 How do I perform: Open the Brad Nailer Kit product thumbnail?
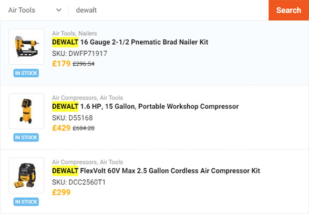point(26,47)
